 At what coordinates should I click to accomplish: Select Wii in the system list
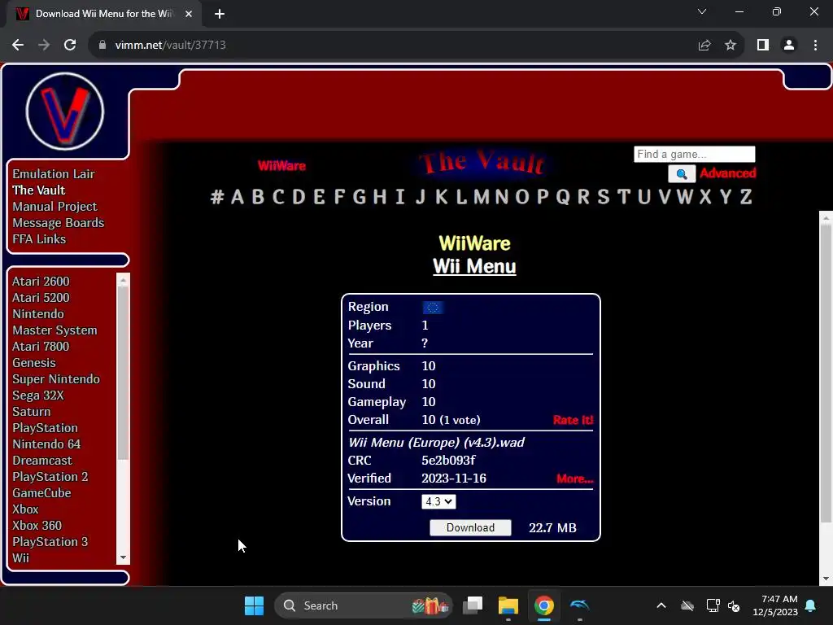(20, 558)
